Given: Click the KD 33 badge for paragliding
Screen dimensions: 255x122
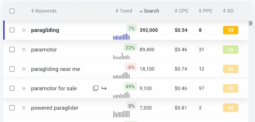Looking at the screenshot, I should (230, 30).
